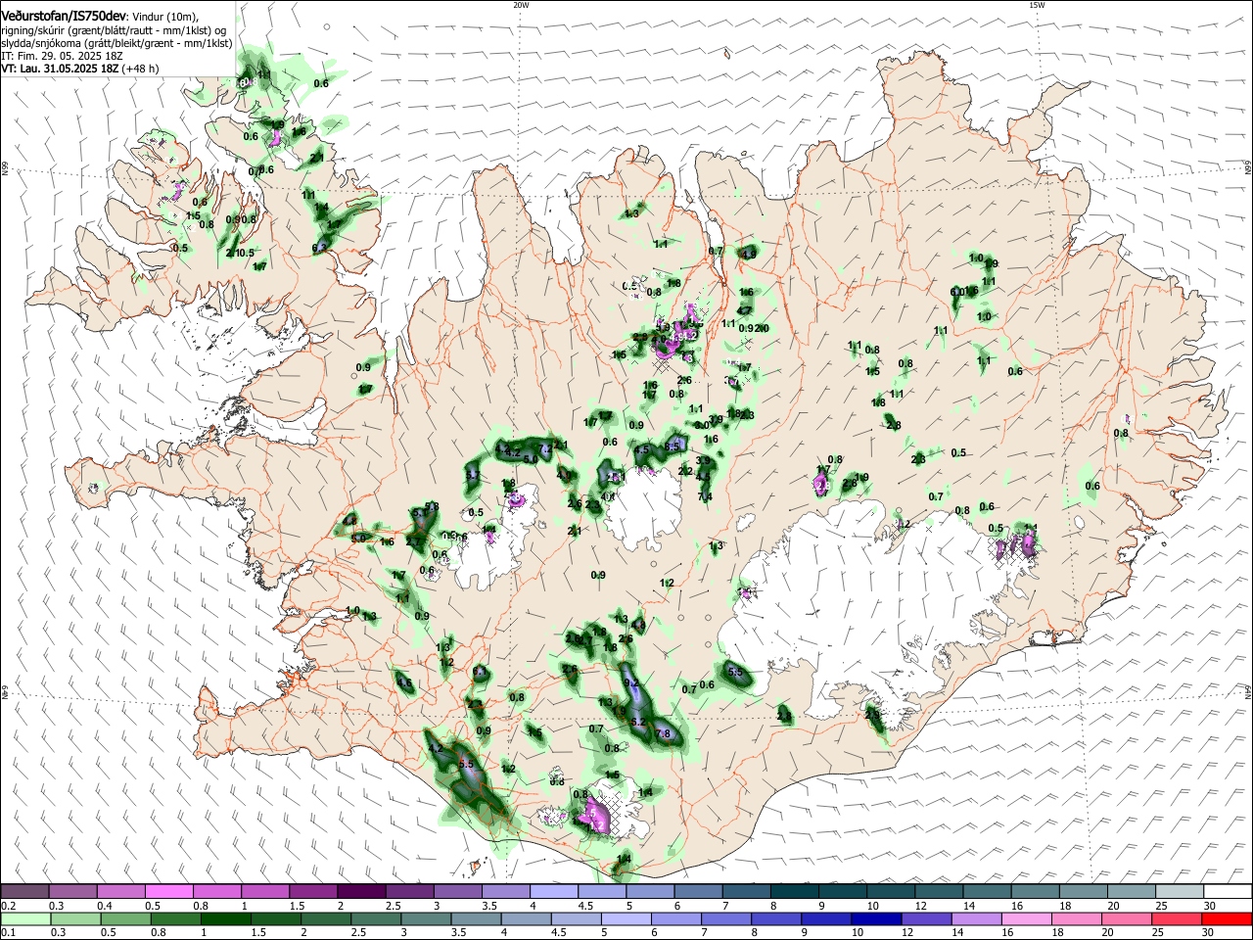Pick pale gray snow swatch starting at 25

(1180, 892)
